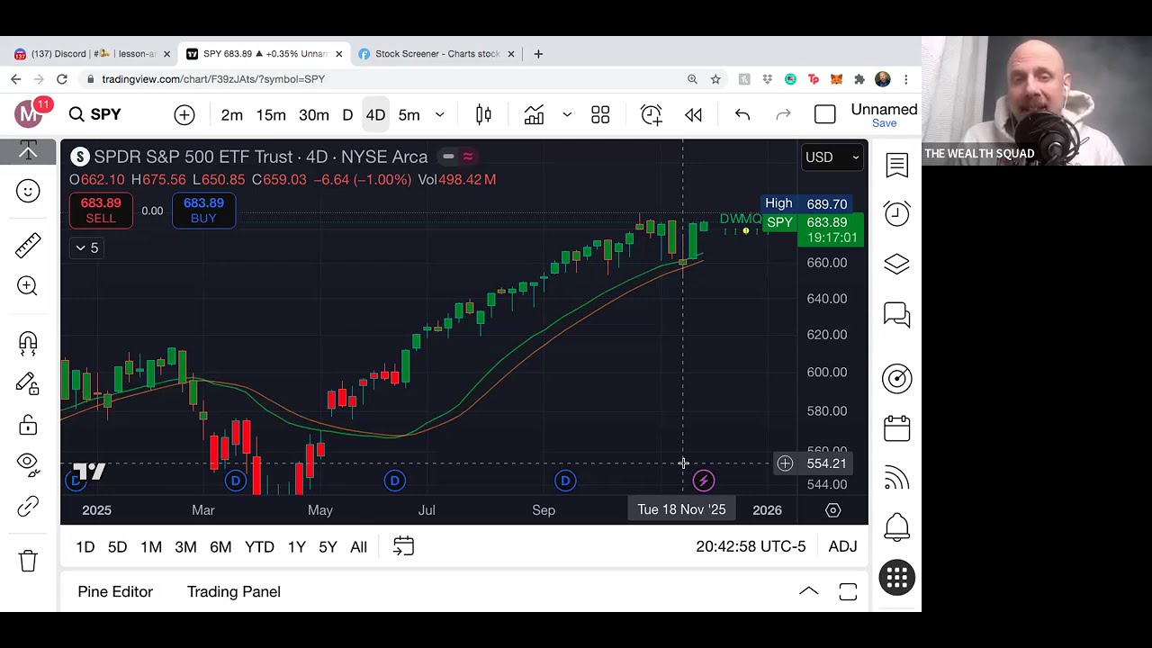The height and width of the screenshot is (648, 1152).
Task: Select the ruler measure tool
Action: [28, 245]
